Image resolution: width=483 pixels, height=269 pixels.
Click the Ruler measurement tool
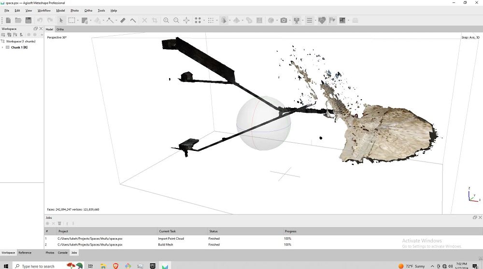click(x=123, y=20)
